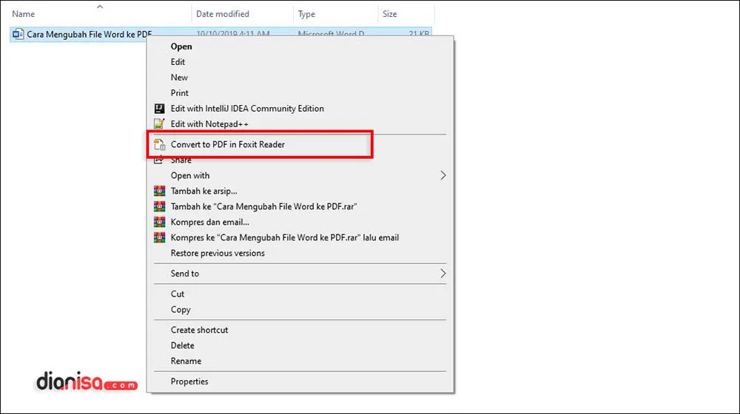Select Delete in the context menu
This screenshot has width=740, height=414.
pyautogui.click(x=182, y=346)
